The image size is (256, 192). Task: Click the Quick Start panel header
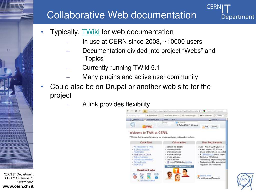pos(146,142)
